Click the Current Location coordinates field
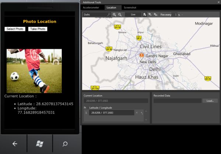Image resolution: width=221 pixels, height=154 pixels. pyautogui.click(x=116, y=101)
